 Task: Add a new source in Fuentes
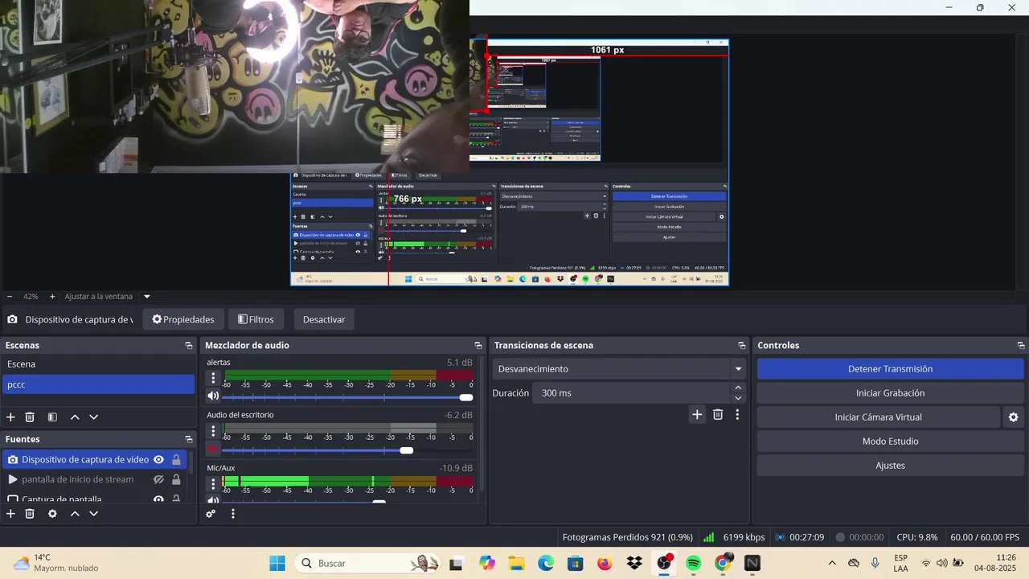click(10, 513)
